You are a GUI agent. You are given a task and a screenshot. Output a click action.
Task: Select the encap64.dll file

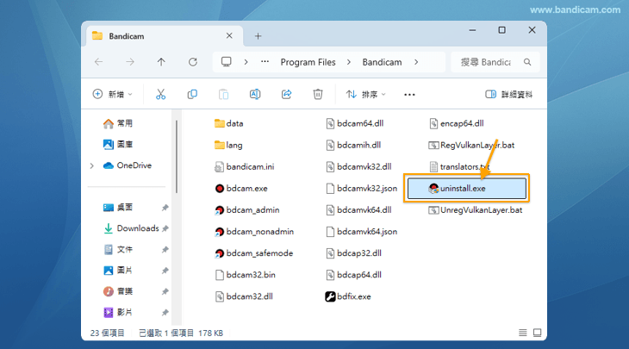click(x=456, y=123)
